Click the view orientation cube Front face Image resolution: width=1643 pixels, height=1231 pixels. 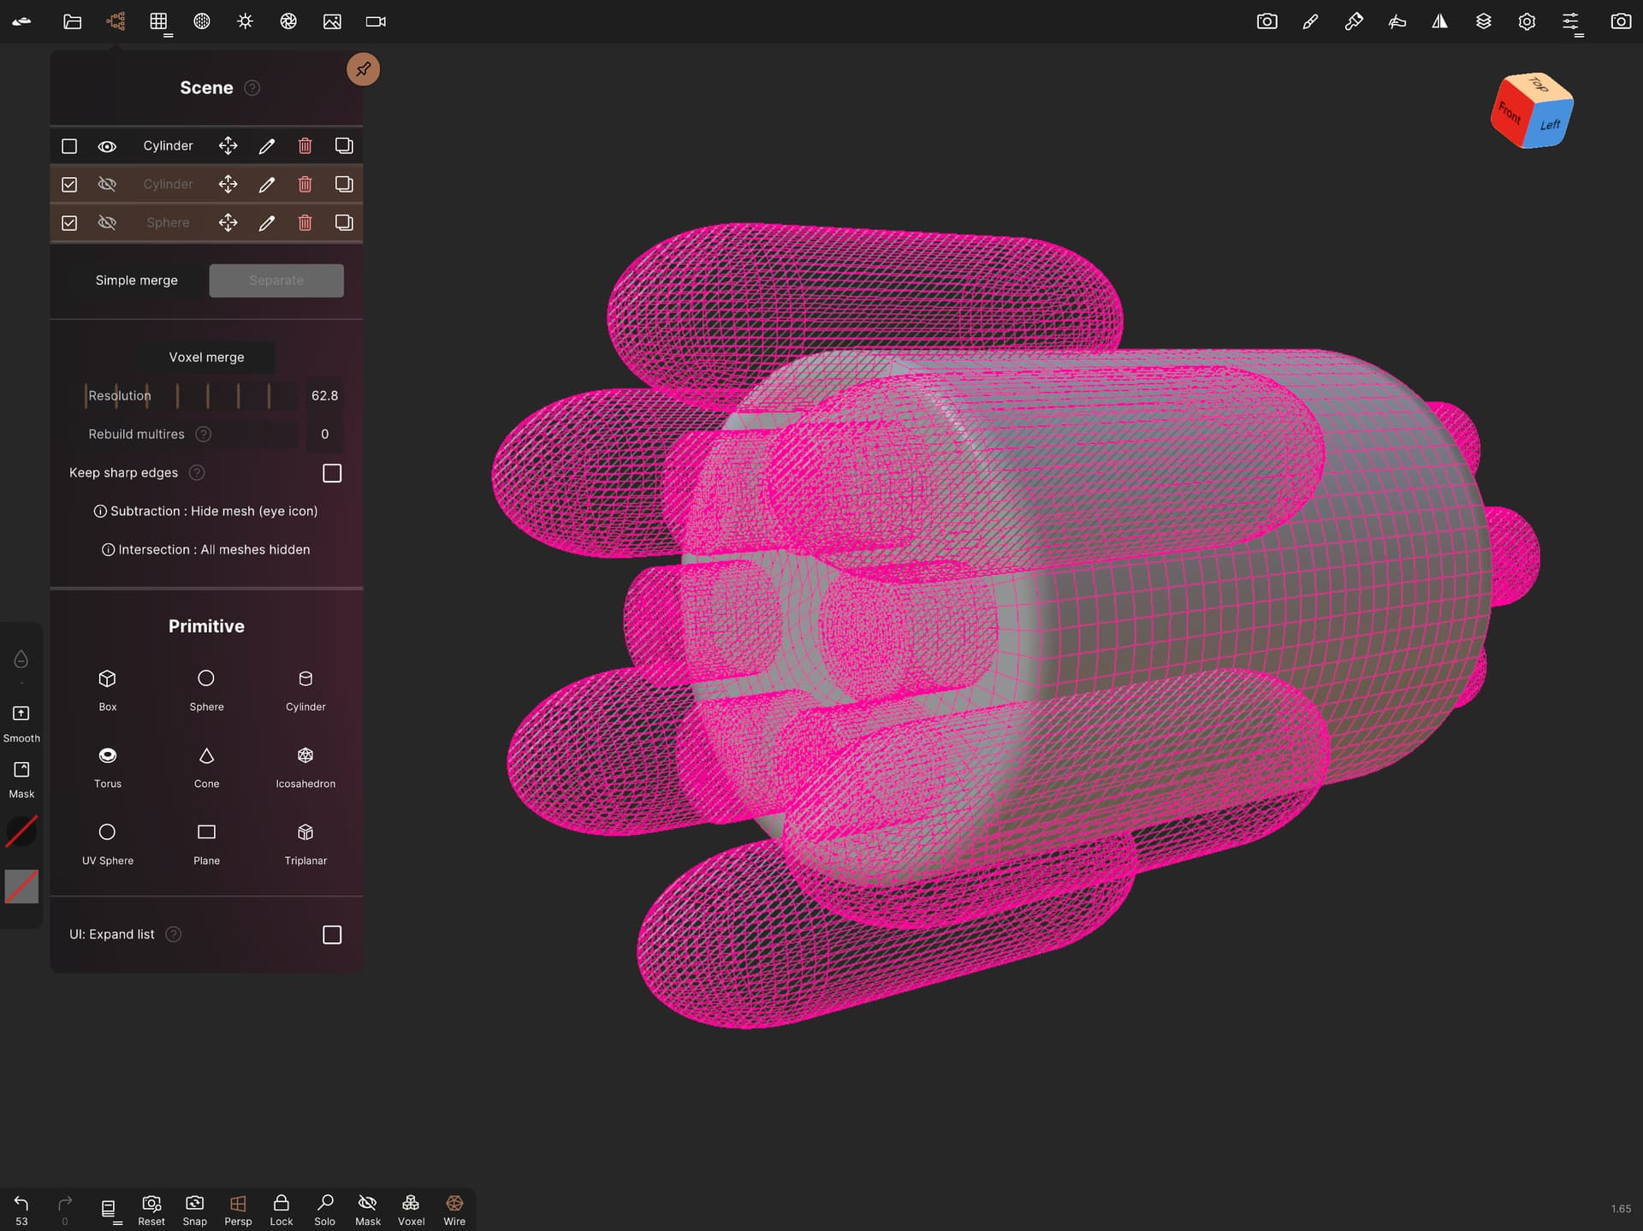1510,114
